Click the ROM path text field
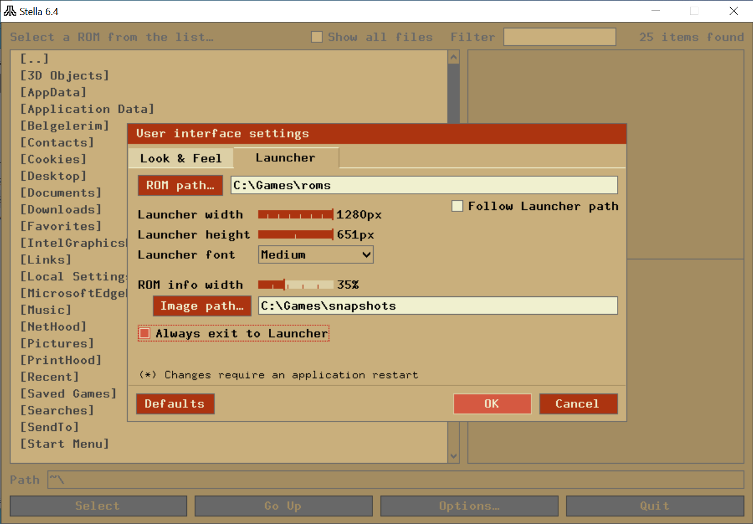Screen dimensions: 753x524 tap(424, 185)
